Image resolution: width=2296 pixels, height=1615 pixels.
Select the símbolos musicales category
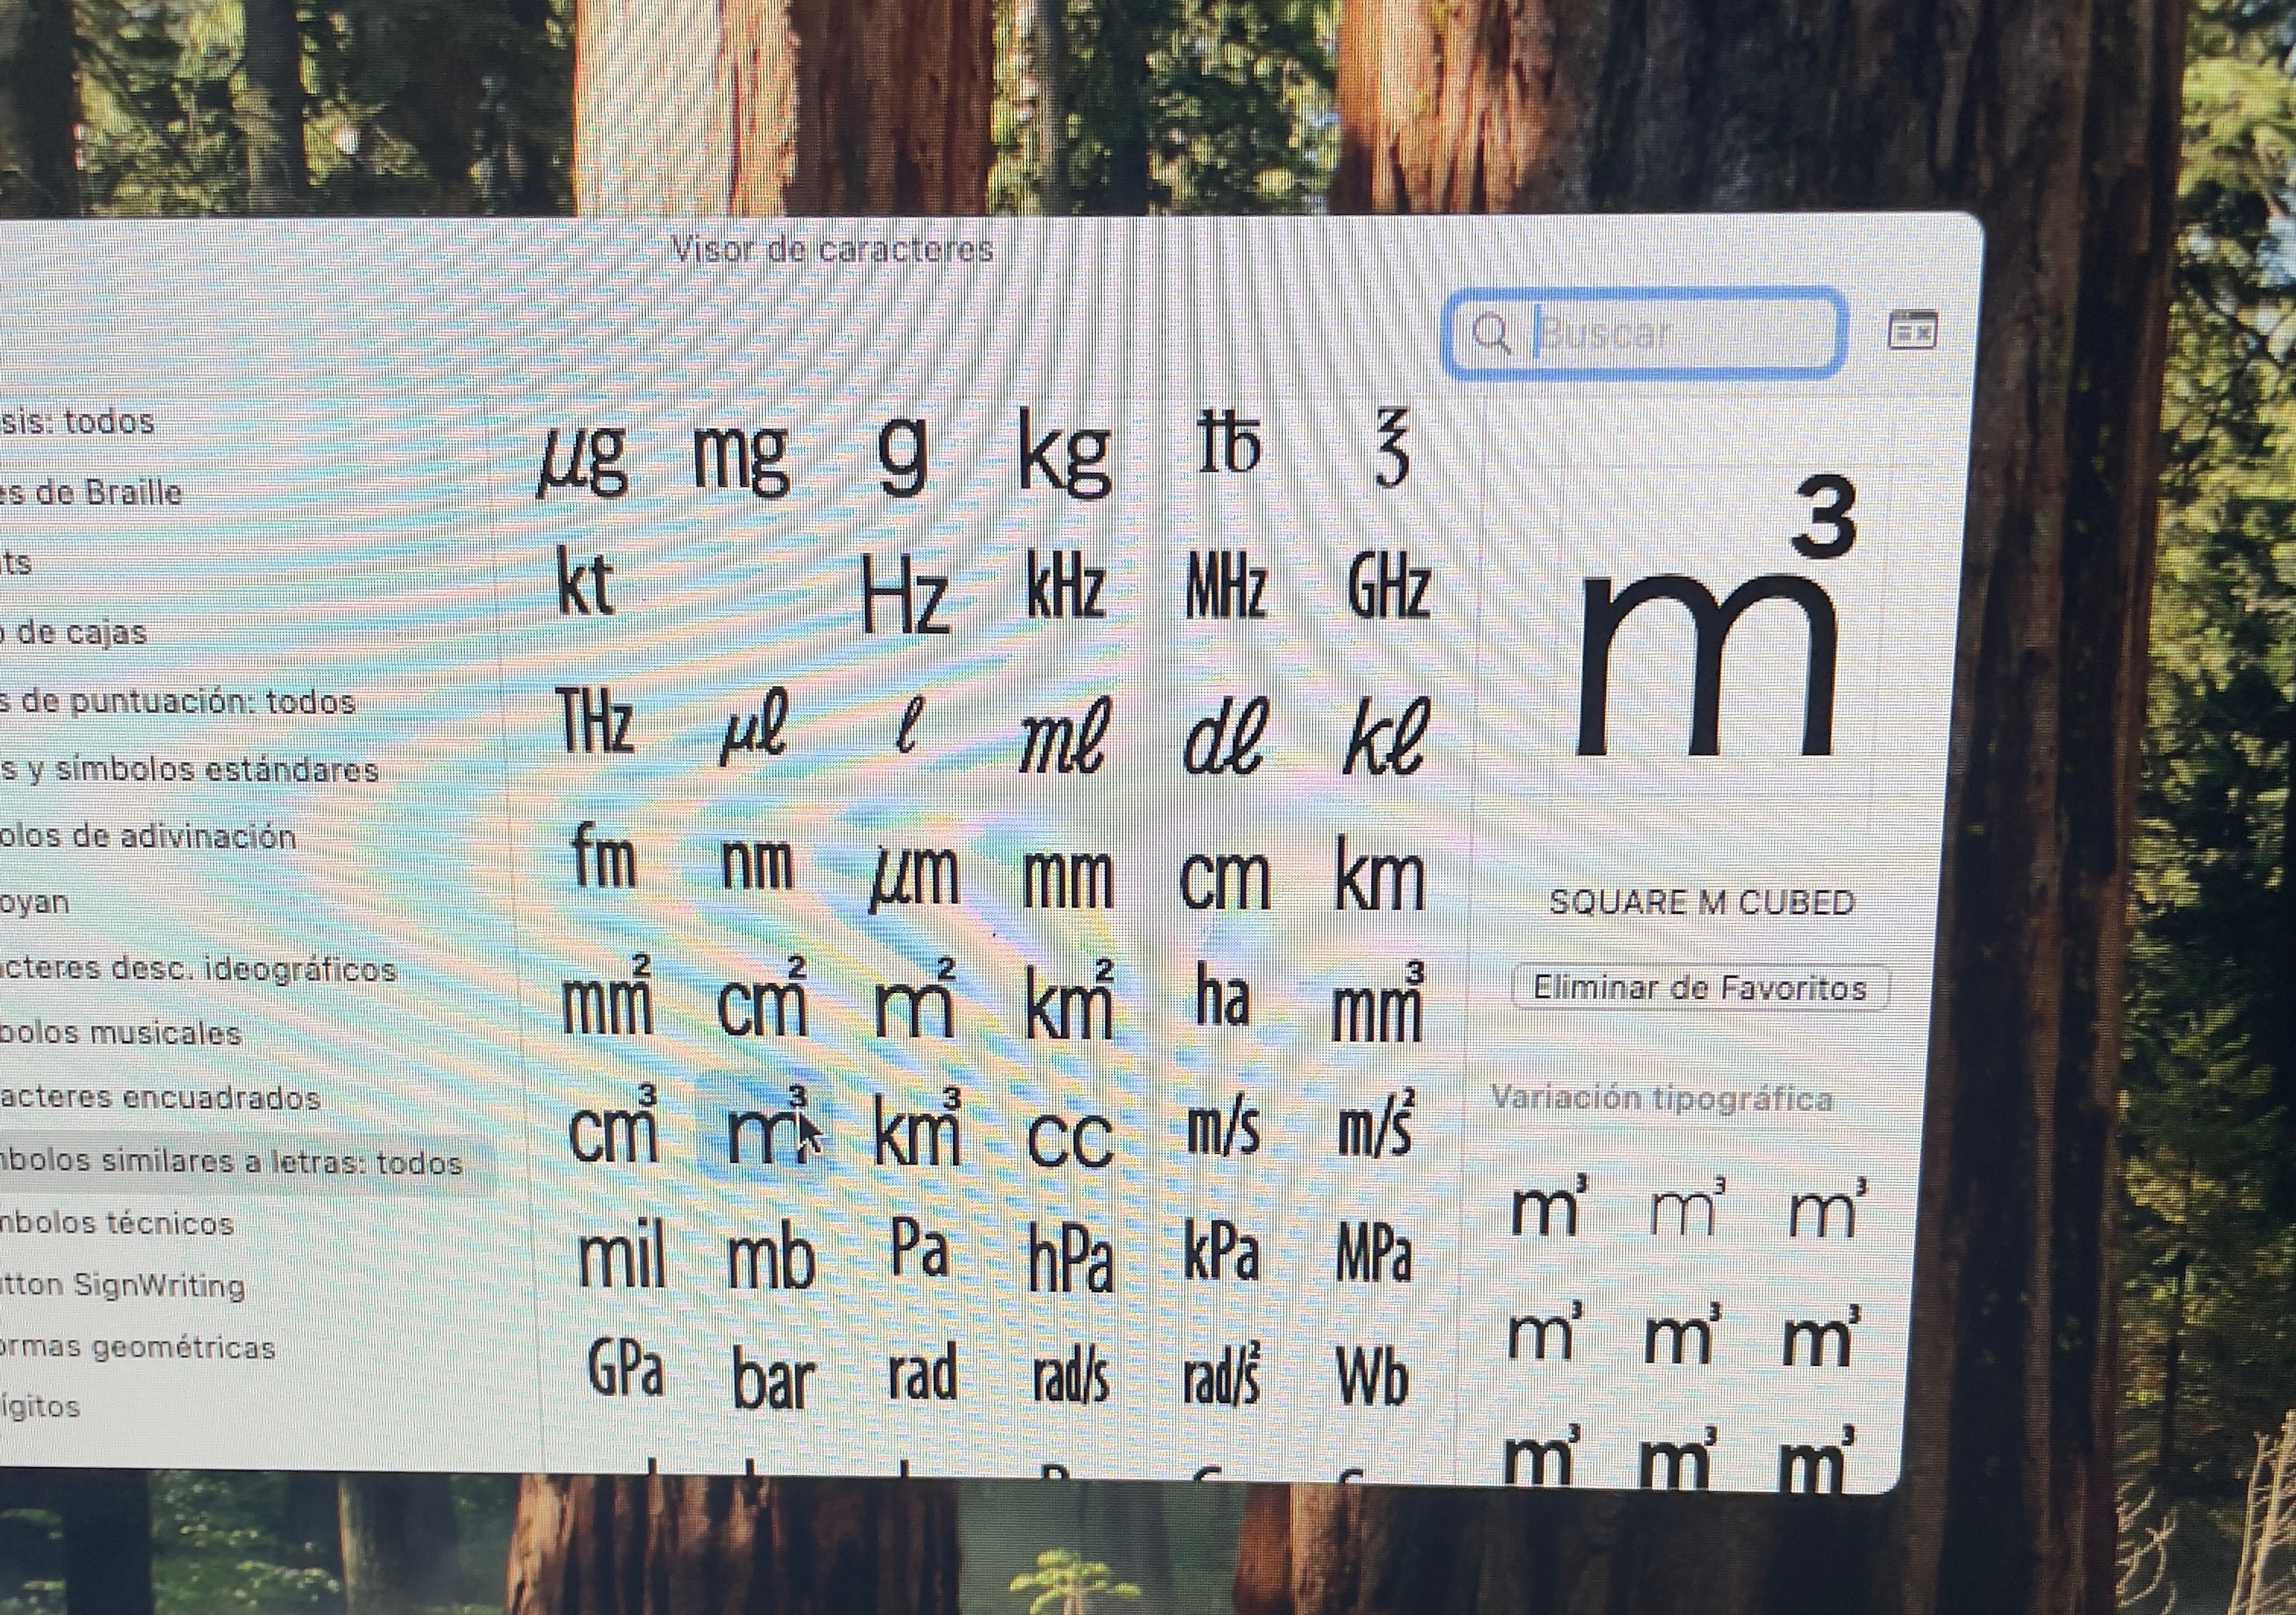click(120, 1032)
